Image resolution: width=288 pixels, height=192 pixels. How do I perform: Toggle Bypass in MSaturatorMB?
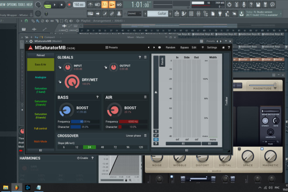tap(185, 48)
